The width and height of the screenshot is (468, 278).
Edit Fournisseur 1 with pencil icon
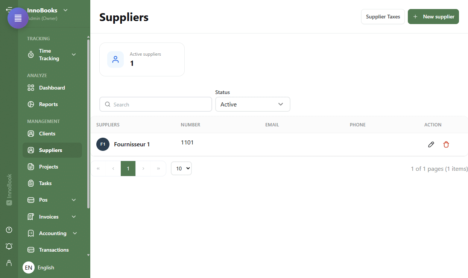pyautogui.click(x=431, y=144)
